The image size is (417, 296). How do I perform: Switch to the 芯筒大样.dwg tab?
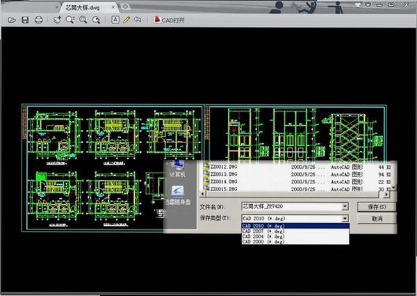coord(83,8)
